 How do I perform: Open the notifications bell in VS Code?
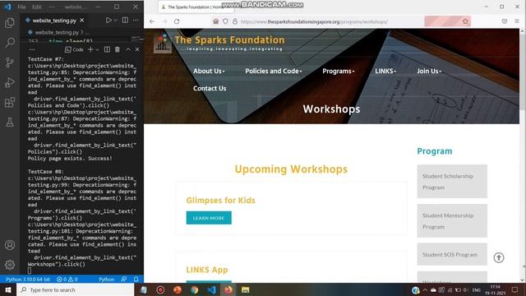click(136, 280)
